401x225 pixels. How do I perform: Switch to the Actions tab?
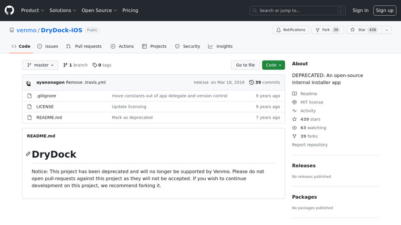(x=122, y=46)
